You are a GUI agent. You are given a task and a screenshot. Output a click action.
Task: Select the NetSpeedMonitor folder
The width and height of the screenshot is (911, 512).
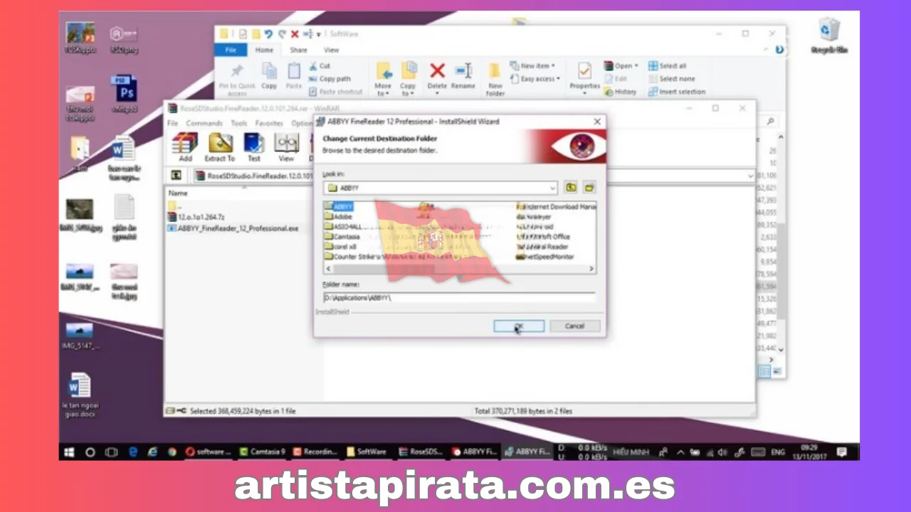(545, 256)
